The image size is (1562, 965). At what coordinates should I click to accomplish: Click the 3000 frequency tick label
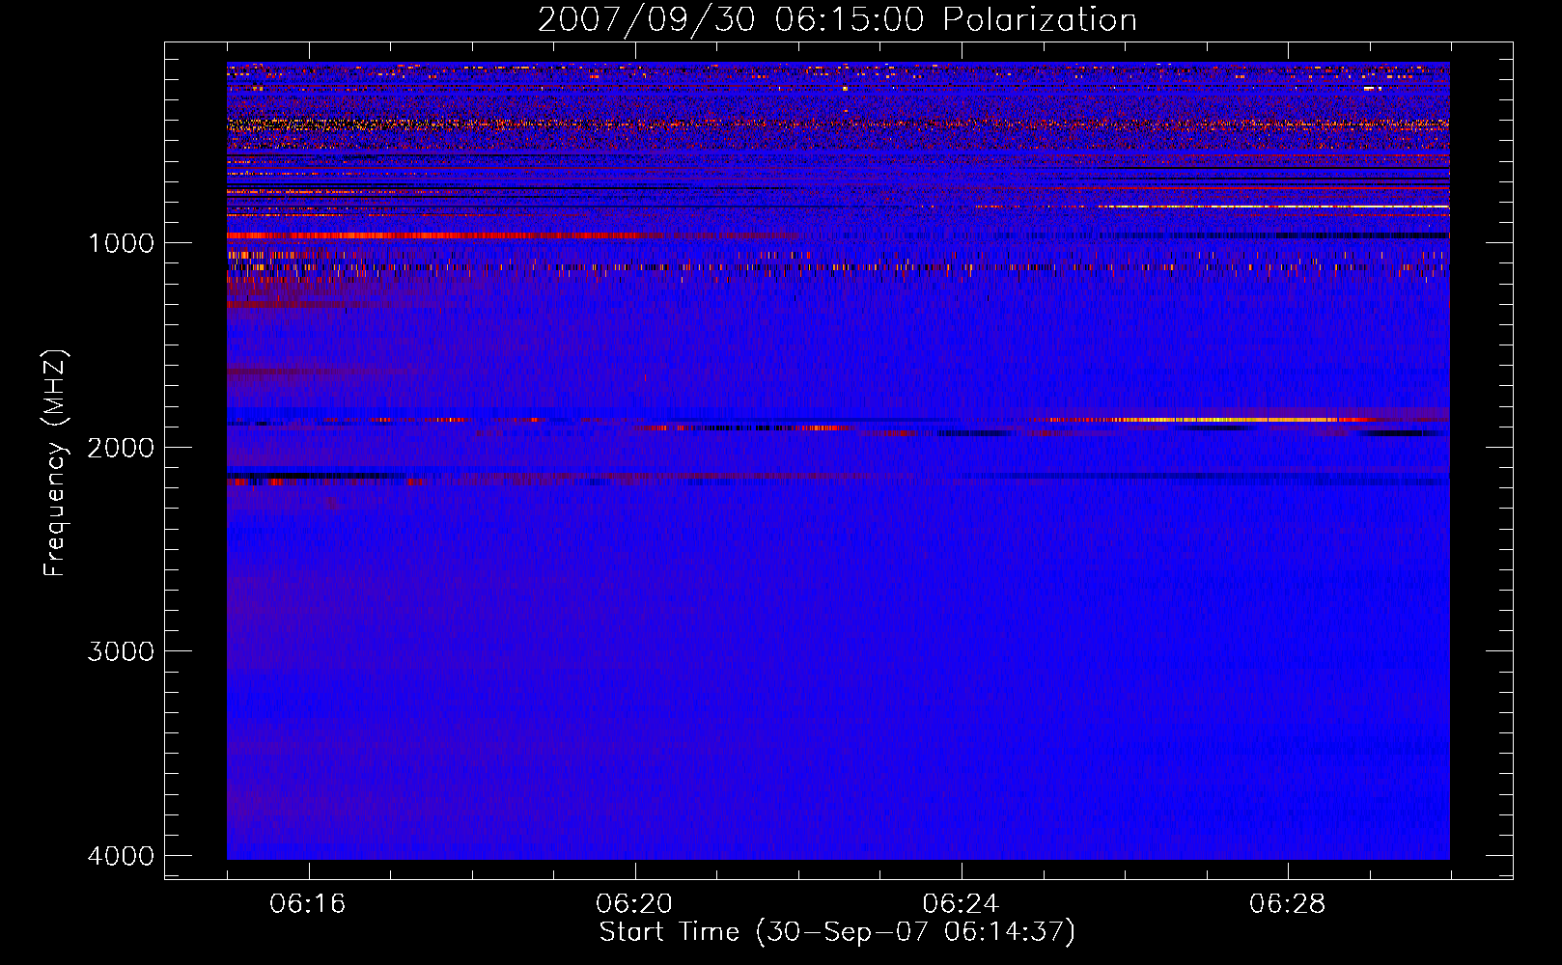point(121,651)
